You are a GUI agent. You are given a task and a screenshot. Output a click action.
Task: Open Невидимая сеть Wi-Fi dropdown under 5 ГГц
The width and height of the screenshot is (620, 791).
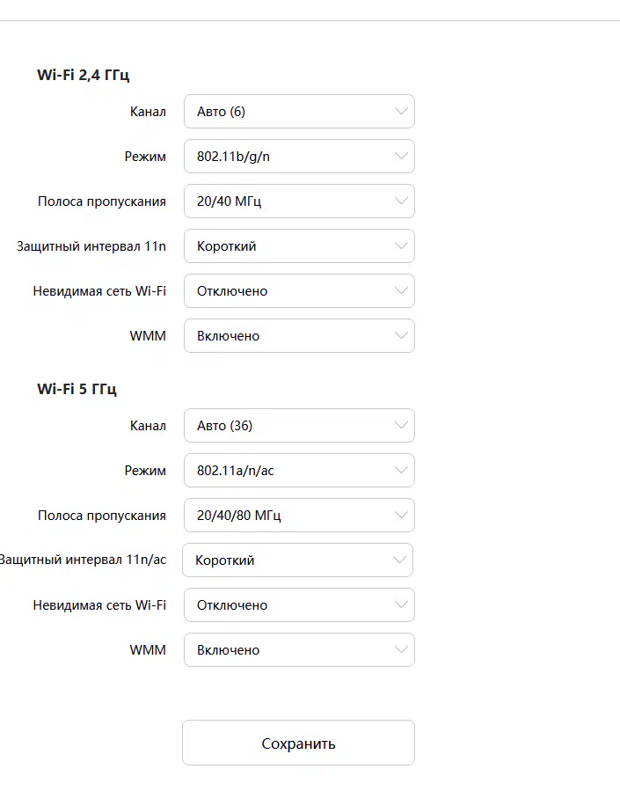tap(299, 605)
